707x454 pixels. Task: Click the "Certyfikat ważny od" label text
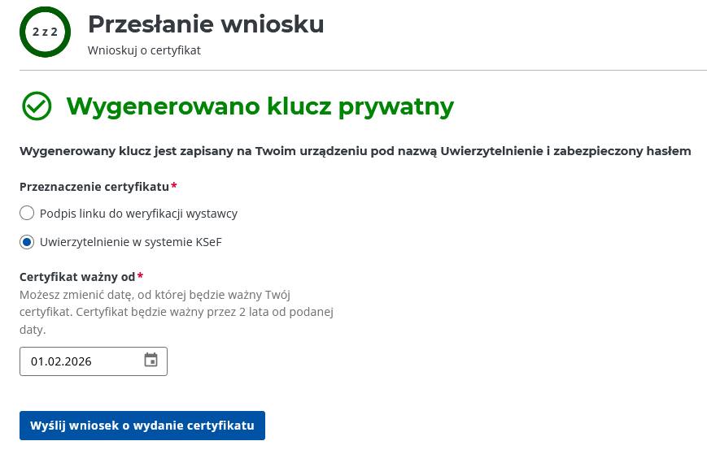point(77,276)
